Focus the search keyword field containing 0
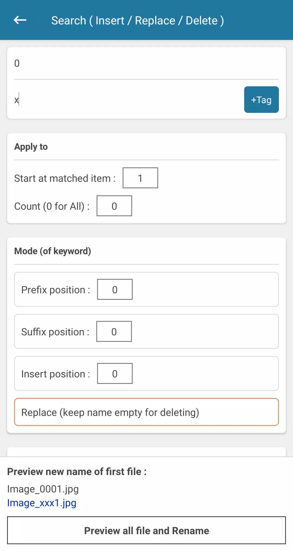The image size is (293, 551). (x=146, y=63)
